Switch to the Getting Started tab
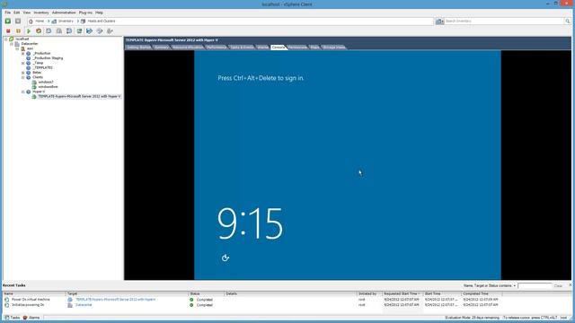575x323 pixels. point(138,48)
